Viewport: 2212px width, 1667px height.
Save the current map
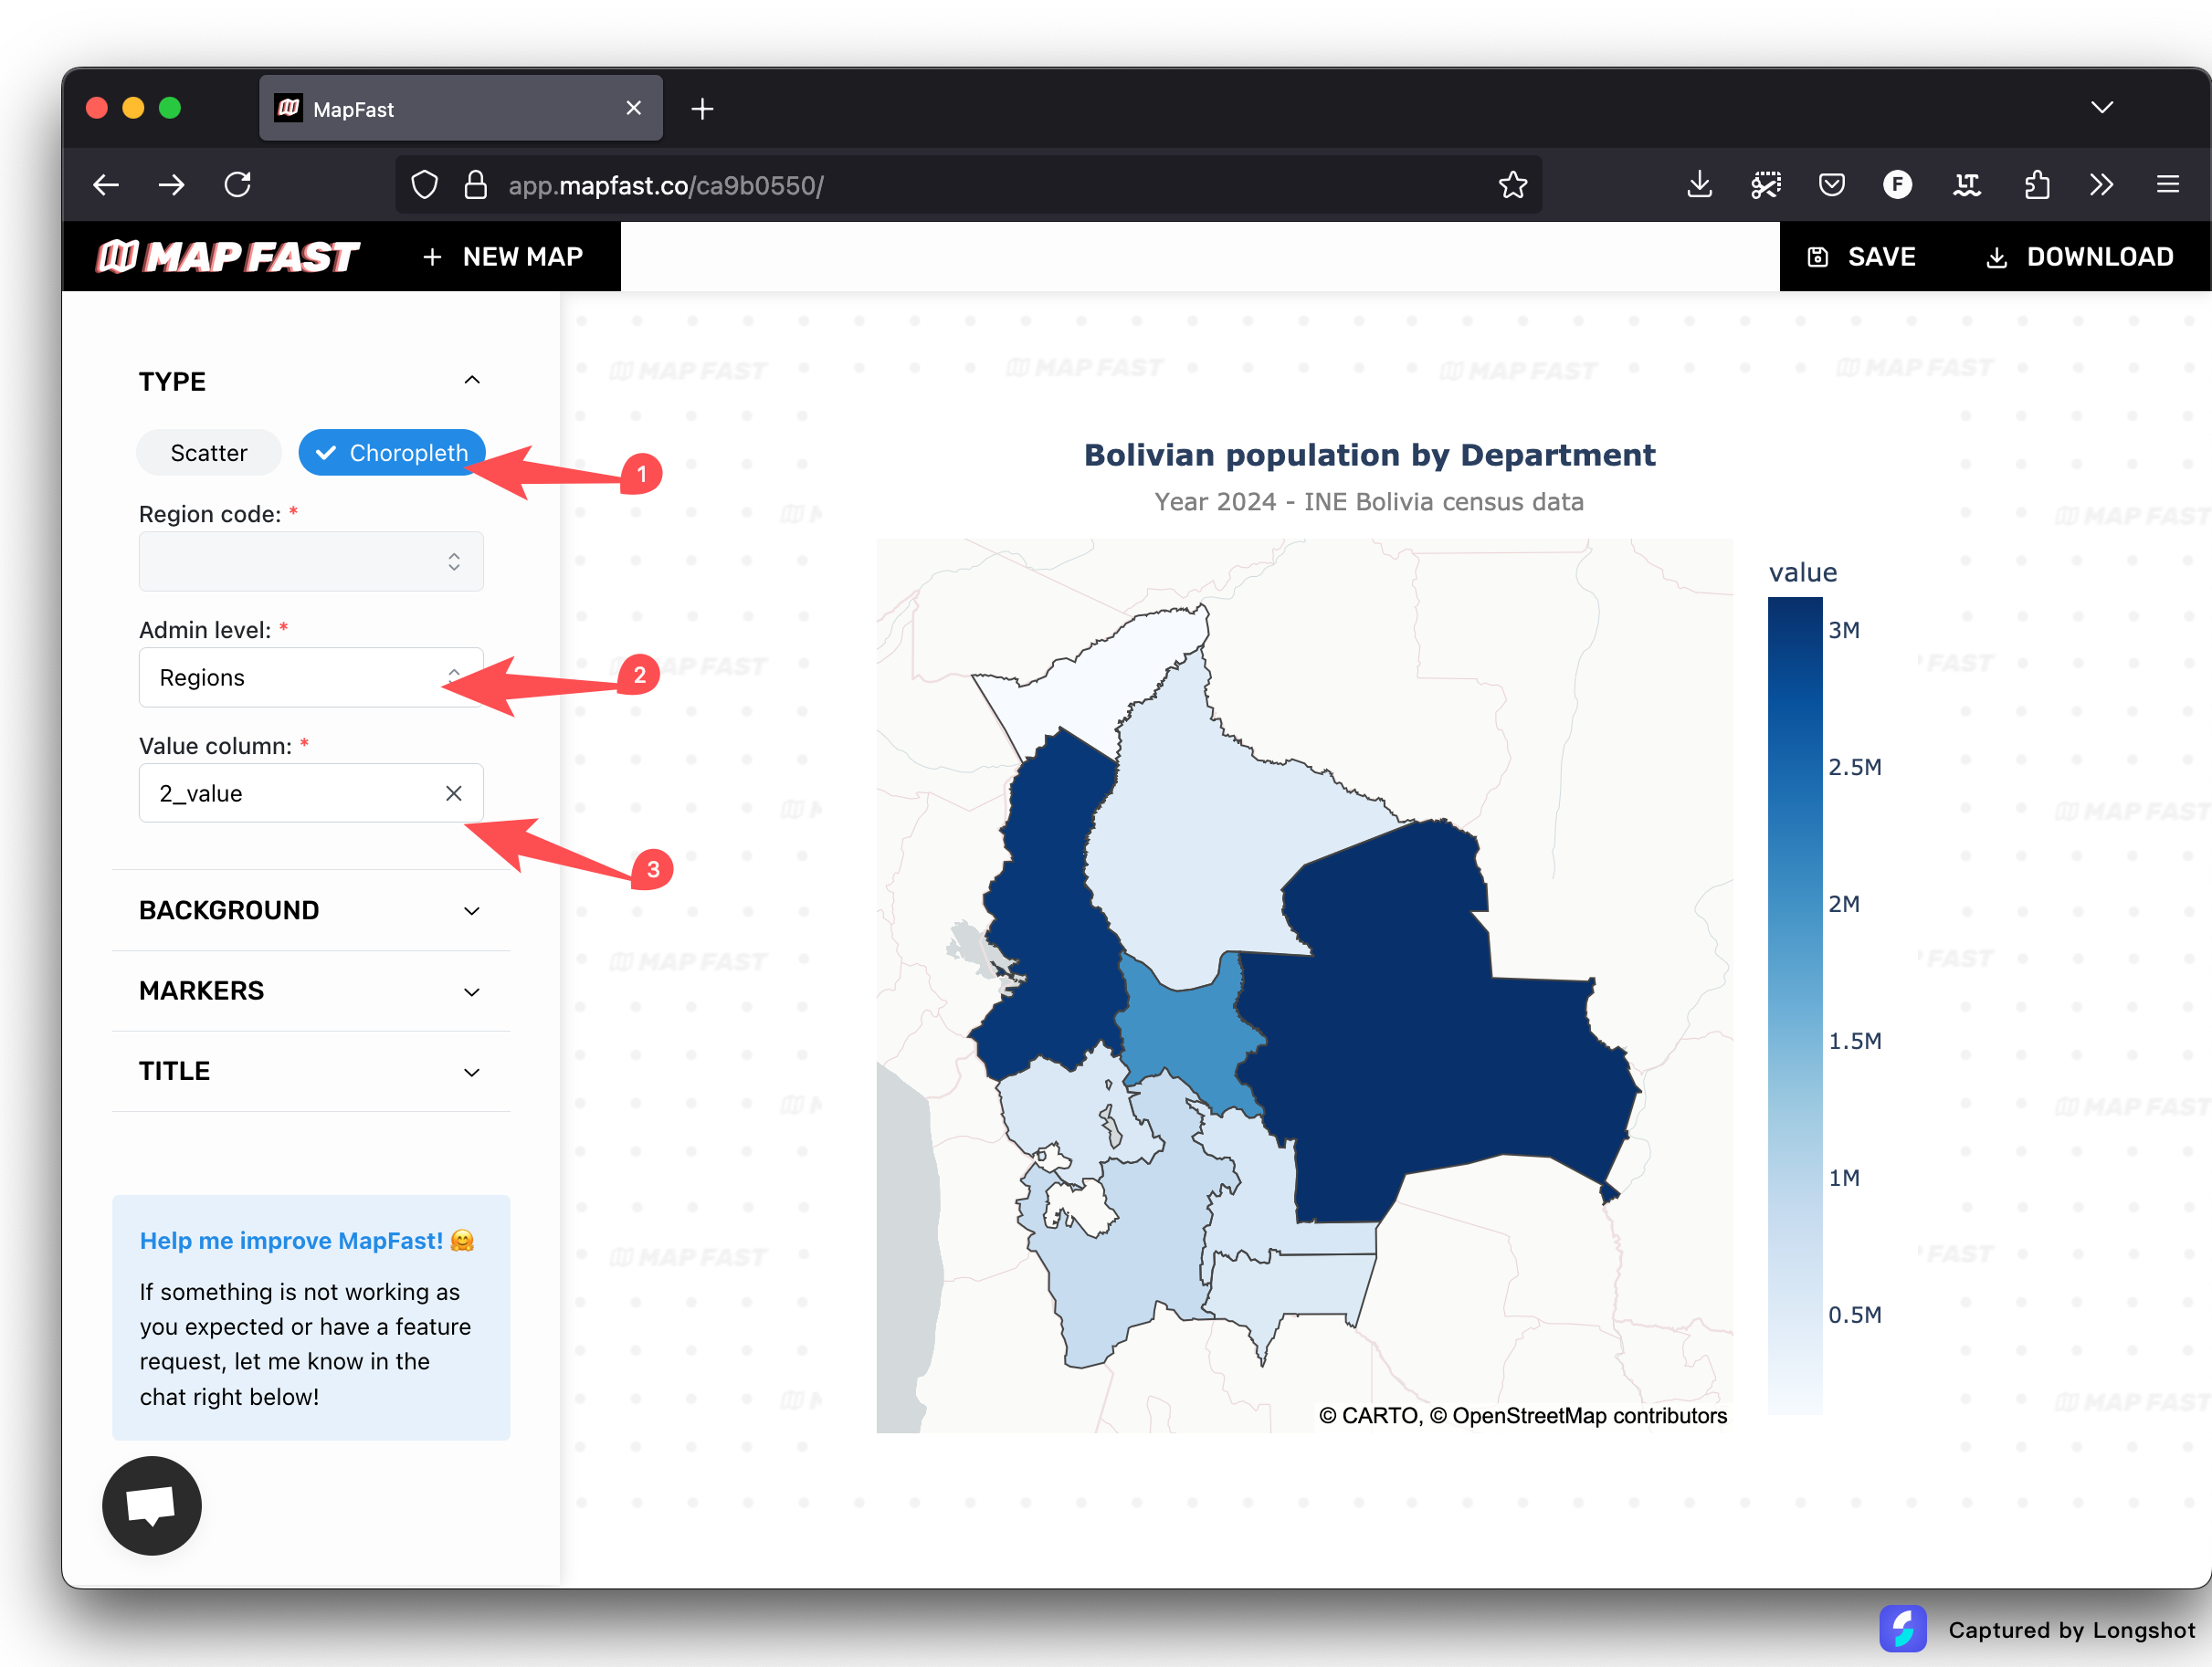pos(1862,257)
